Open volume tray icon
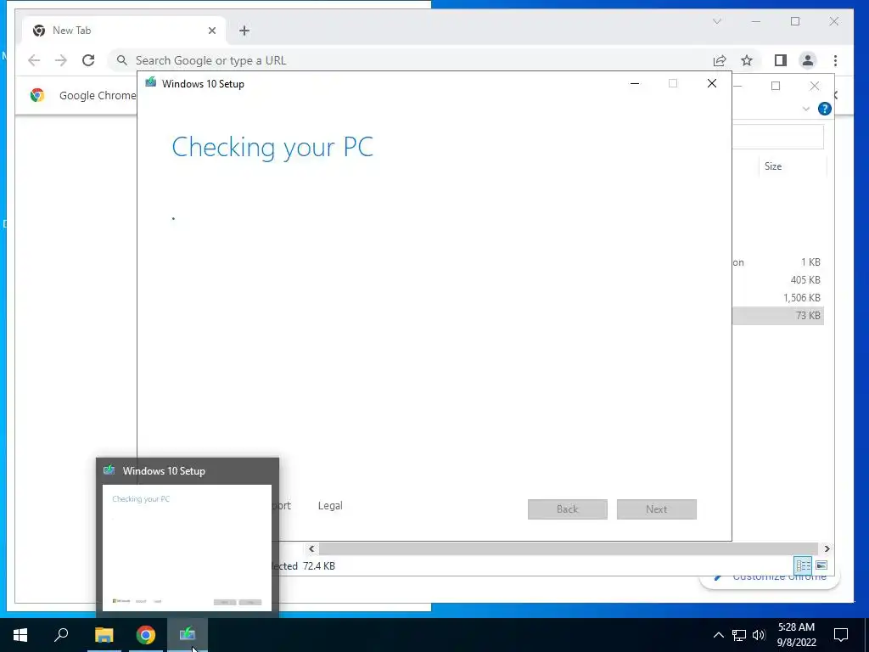This screenshot has height=652, width=869. [759, 635]
